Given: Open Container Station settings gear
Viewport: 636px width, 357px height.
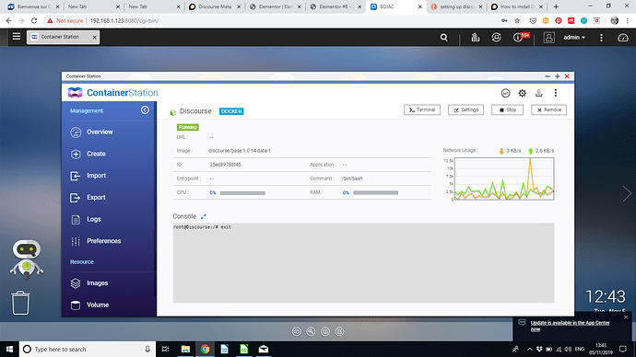Looking at the screenshot, I should pos(522,93).
